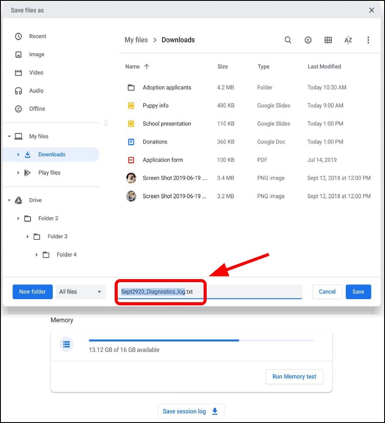The height and width of the screenshot is (423, 385).
Task: Open the All files type dropdown
Action: (x=81, y=291)
